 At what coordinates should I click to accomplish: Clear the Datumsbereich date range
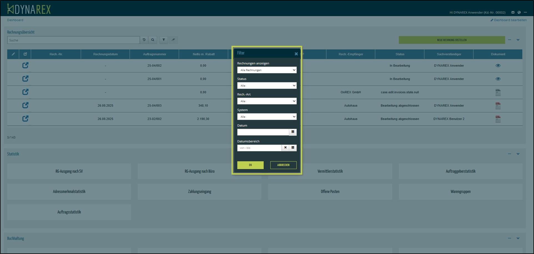click(x=285, y=148)
